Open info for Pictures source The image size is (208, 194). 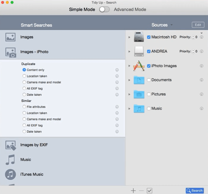click(201, 94)
